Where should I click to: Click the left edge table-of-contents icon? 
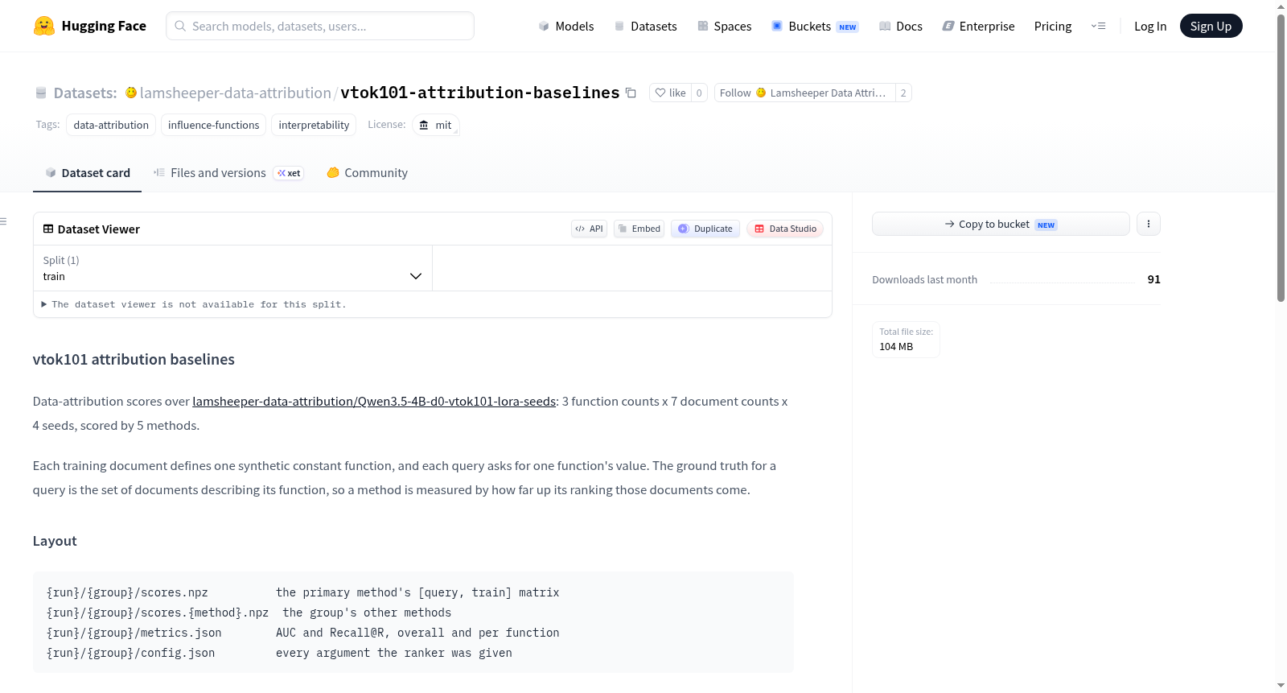pos(3,221)
